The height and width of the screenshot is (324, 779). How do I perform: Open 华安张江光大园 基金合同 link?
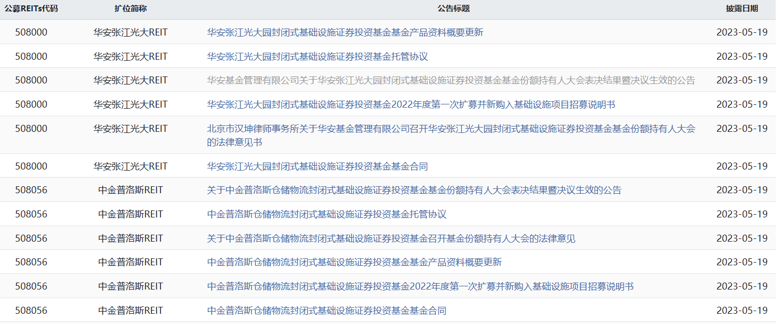[317, 166]
